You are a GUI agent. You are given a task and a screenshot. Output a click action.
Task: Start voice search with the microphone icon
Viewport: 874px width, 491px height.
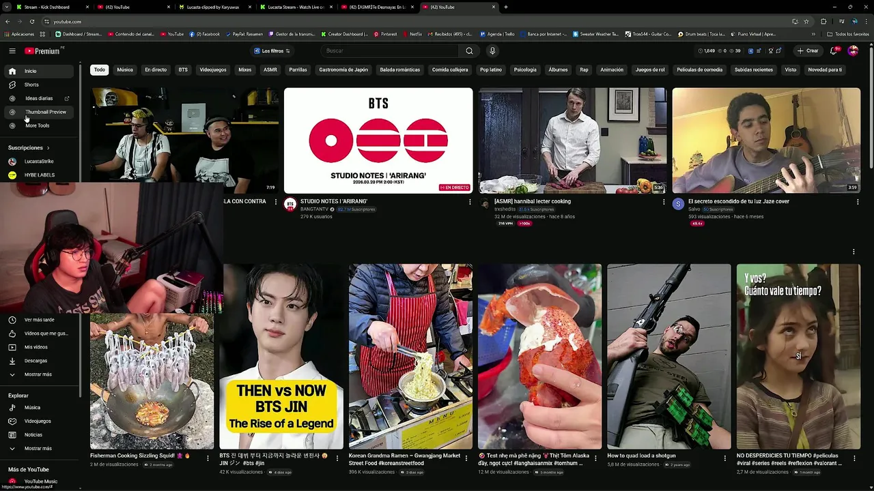(x=492, y=50)
